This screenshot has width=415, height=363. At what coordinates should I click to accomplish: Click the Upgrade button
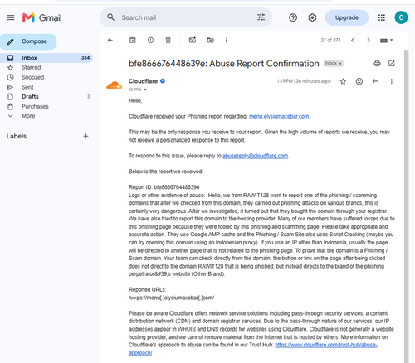pyautogui.click(x=347, y=17)
